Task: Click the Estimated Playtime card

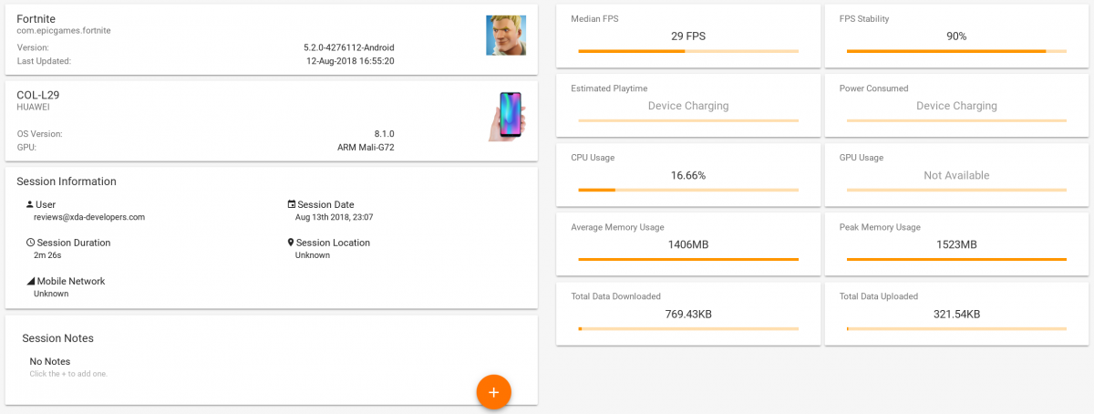Action: tap(688, 104)
